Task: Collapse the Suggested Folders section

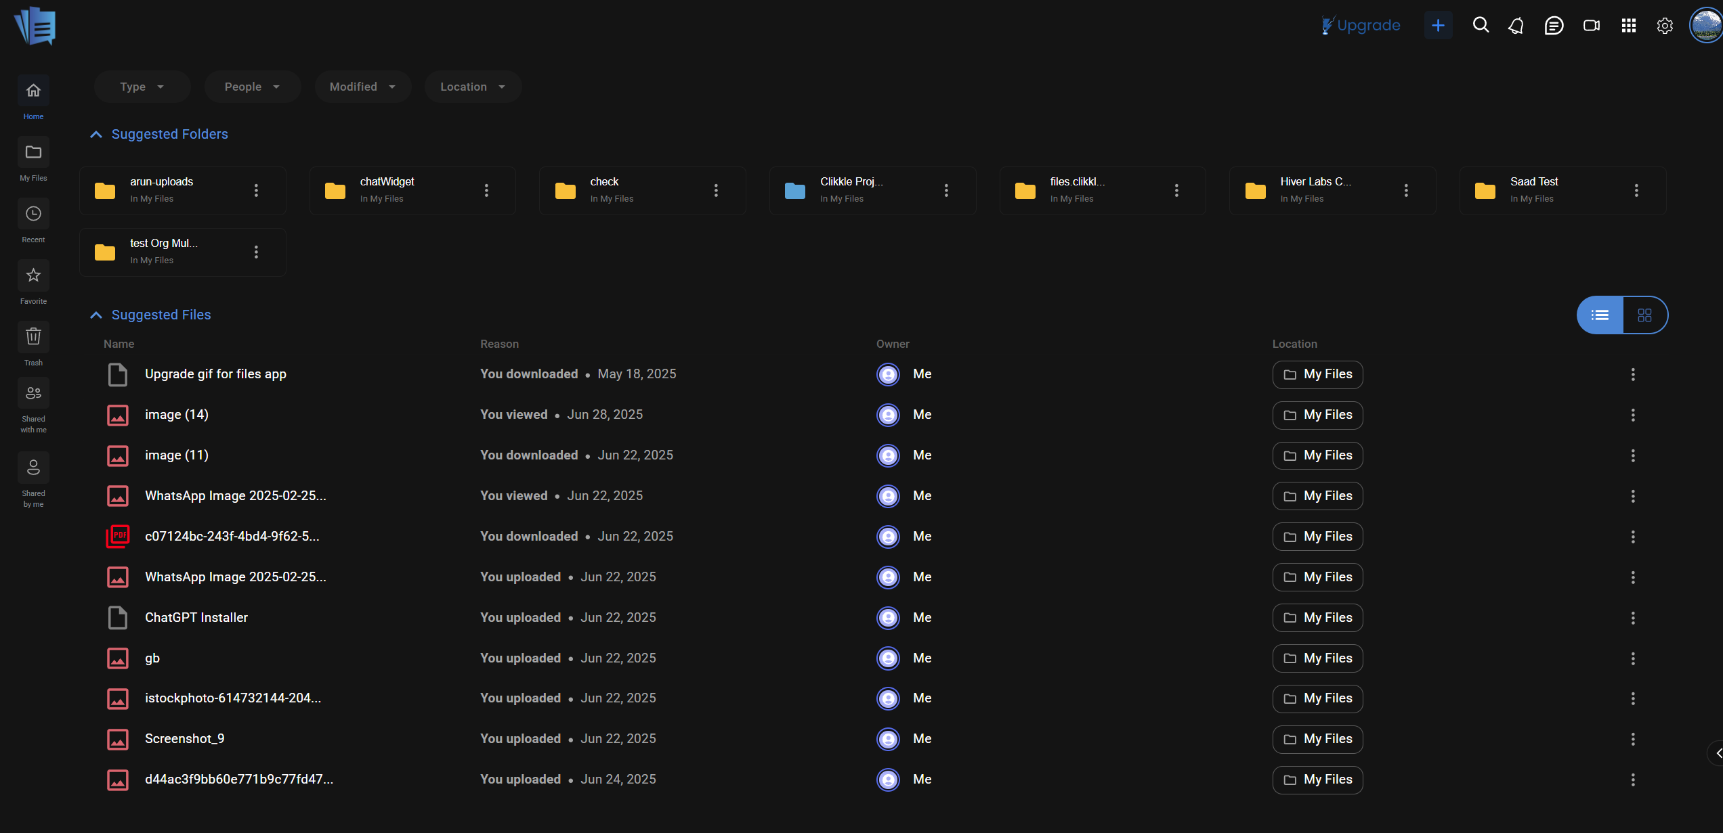Action: (x=96, y=135)
